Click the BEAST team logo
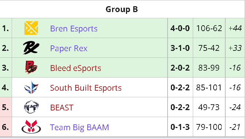Viewport: 245px width, 139px height. click(x=31, y=107)
